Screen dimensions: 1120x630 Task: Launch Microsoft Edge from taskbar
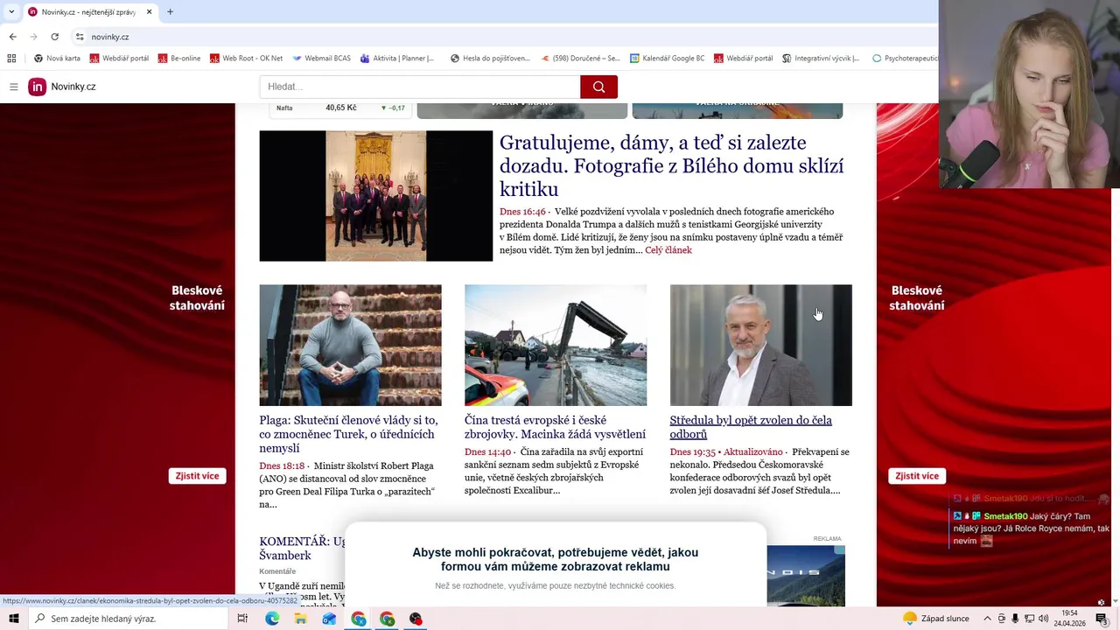pos(272,619)
